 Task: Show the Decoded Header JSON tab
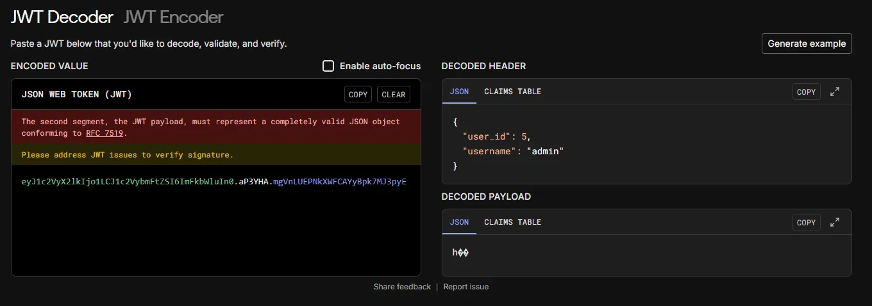[x=459, y=92]
